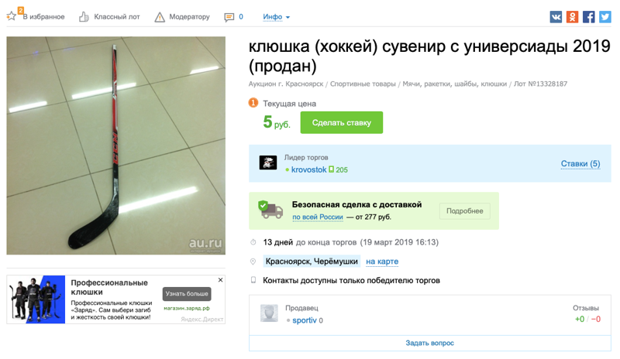Add lot to favorites via star icon
Viewport: 620px width, 359px height.
[12, 16]
